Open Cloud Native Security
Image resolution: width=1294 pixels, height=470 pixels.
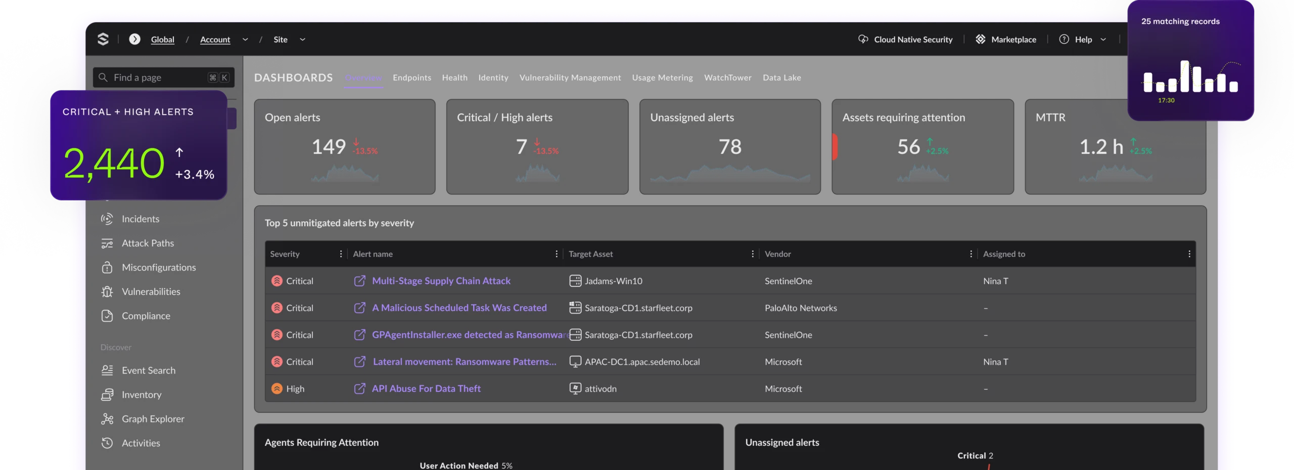pos(913,39)
